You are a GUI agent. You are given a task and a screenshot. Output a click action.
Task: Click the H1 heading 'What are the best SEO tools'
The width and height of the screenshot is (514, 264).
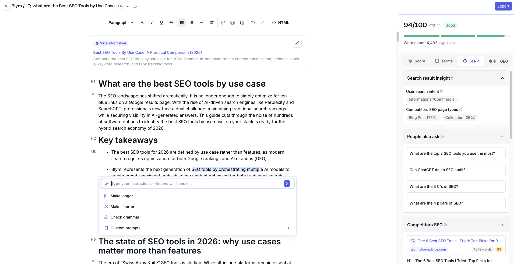click(182, 84)
